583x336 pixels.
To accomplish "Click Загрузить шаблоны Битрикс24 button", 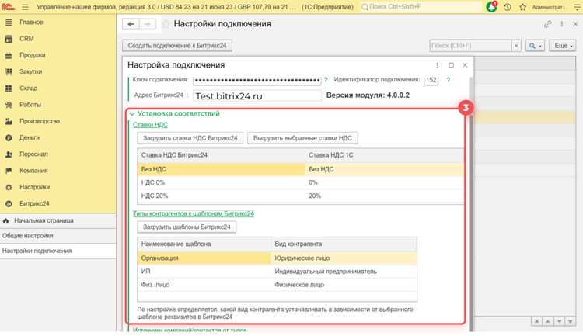I will 187,227.
